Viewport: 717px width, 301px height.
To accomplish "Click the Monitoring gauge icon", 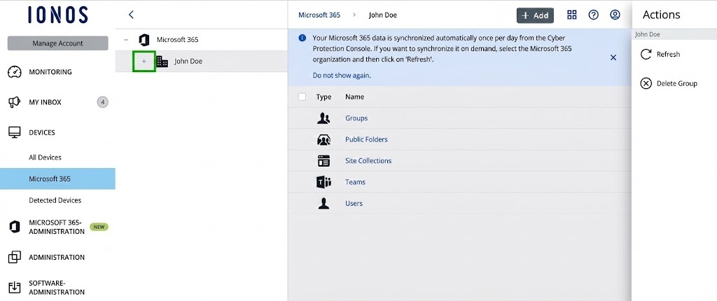I will tap(15, 72).
